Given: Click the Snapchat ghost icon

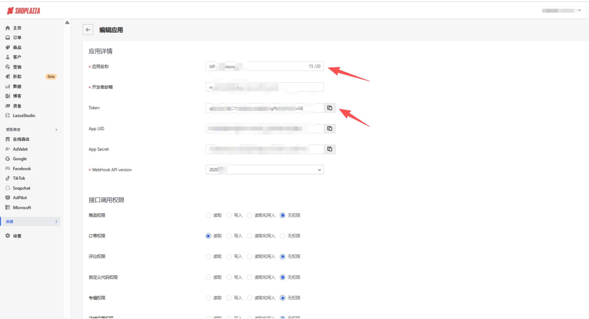Looking at the screenshot, I should [8, 188].
